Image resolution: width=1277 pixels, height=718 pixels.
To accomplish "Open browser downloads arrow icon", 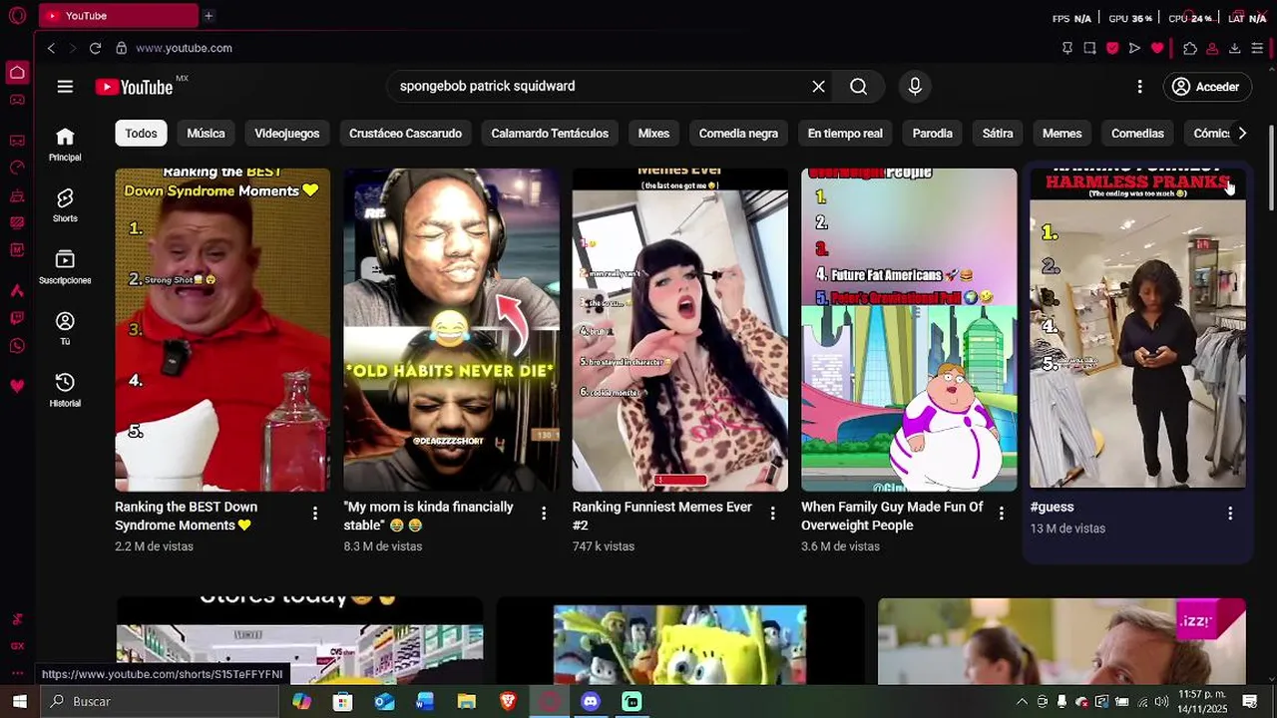I will pos(1234,48).
